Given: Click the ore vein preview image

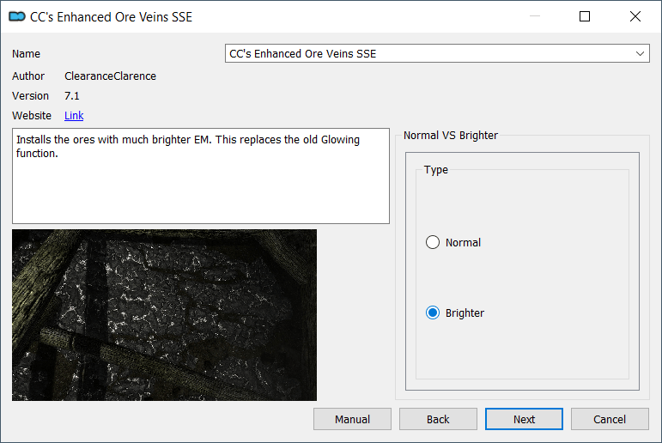Looking at the screenshot, I should tap(164, 315).
